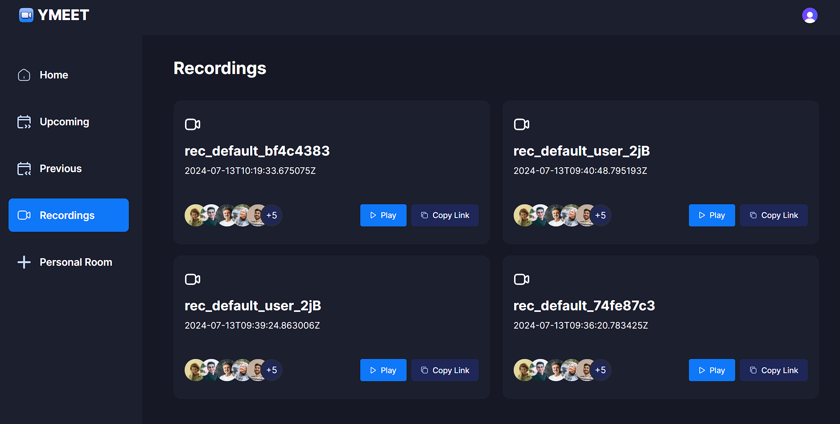Screen dimensions: 840x424
Task: Click the +5 attendees badge on rec_default_74fe87c3
Action: coord(601,370)
